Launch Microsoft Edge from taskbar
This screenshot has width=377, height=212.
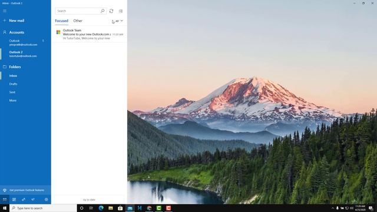pyautogui.click(x=101, y=208)
